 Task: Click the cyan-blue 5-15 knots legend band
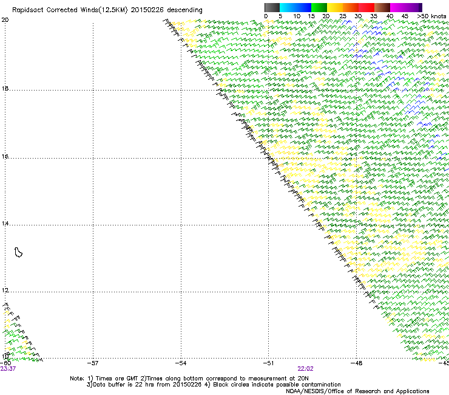tap(295, 7)
